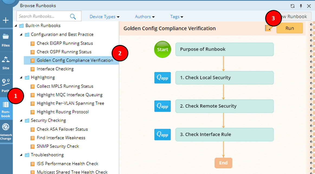Click runbook icon of Check OSPF Running Status

(32, 52)
